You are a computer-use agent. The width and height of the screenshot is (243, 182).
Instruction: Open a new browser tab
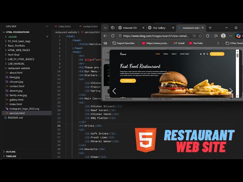(210, 28)
